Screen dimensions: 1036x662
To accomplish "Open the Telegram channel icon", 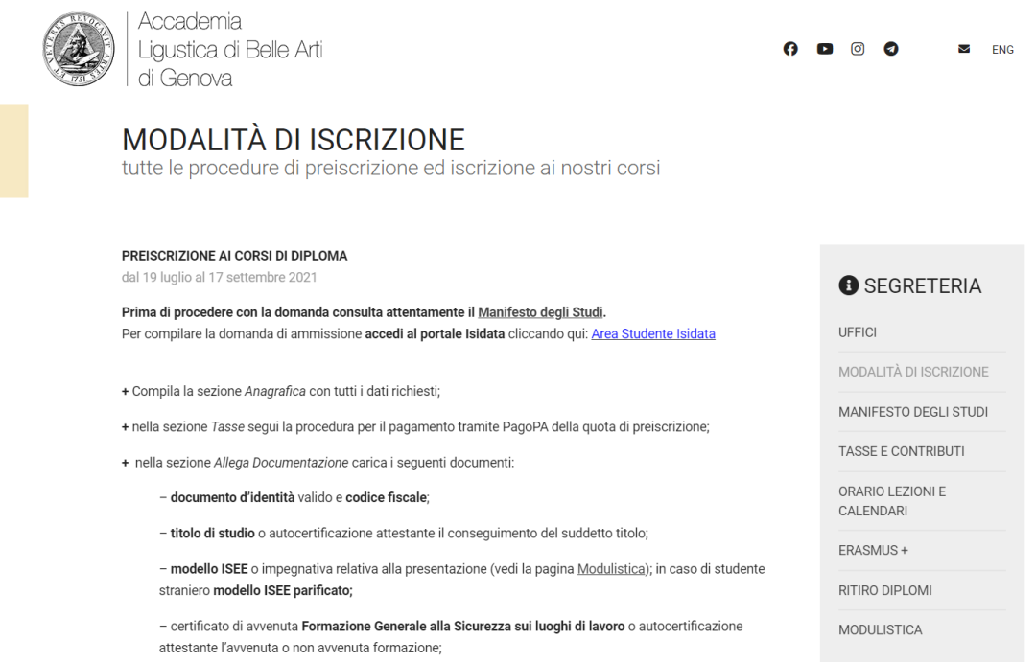I will click(x=891, y=49).
